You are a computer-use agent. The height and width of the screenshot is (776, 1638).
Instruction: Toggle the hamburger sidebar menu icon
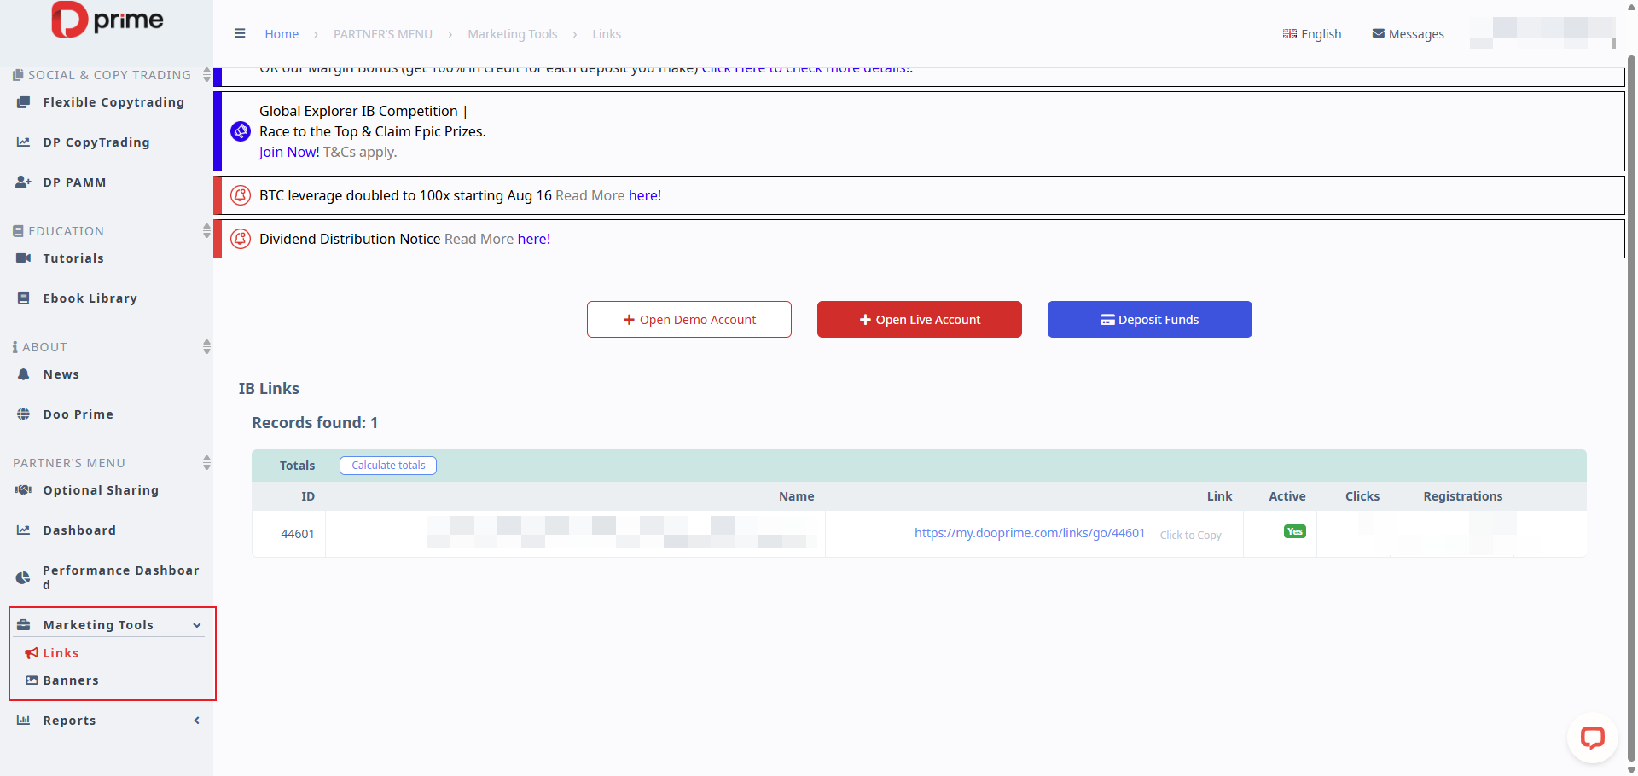240,34
